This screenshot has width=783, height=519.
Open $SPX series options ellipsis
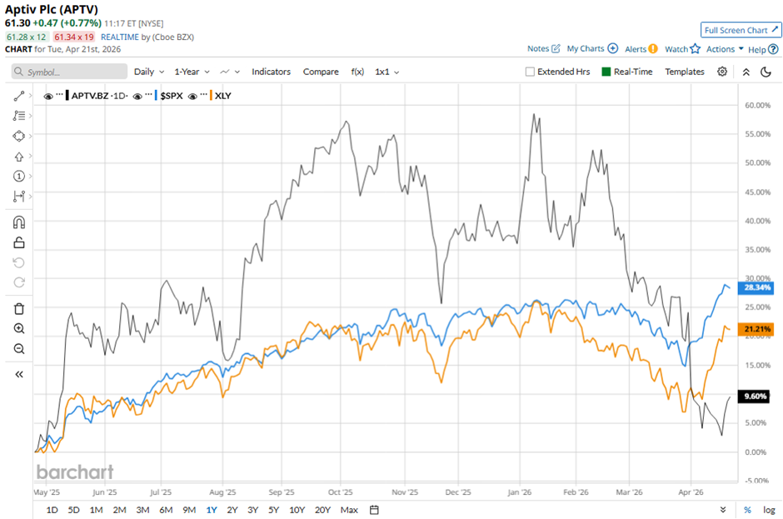click(148, 94)
